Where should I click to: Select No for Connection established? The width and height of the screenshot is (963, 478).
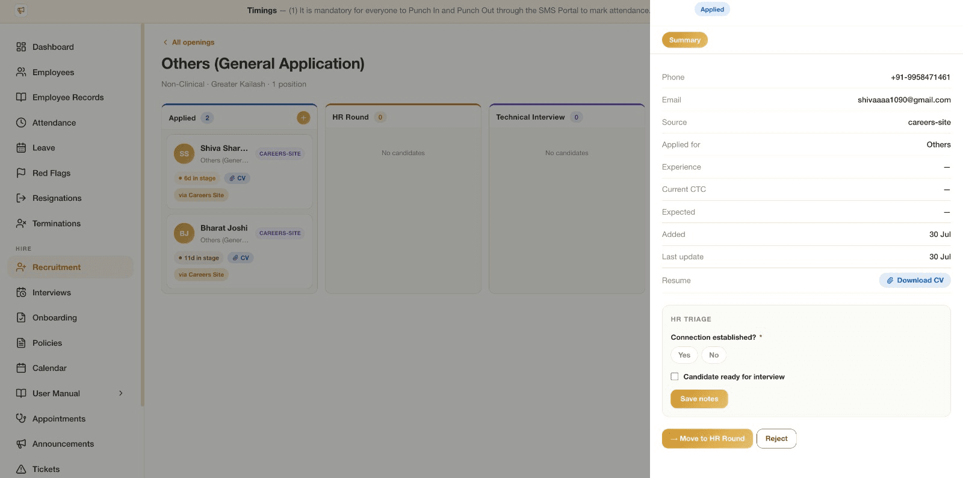714,355
